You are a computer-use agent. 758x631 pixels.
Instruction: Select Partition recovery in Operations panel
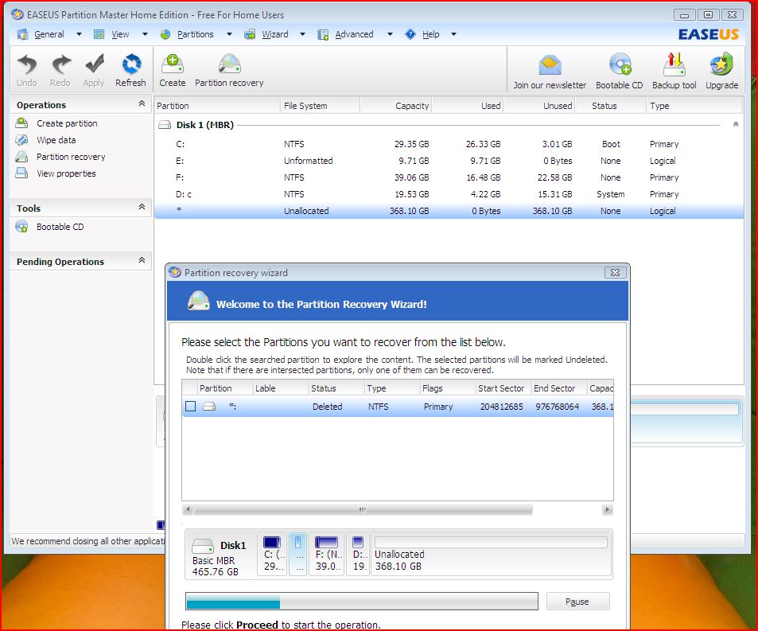point(71,157)
